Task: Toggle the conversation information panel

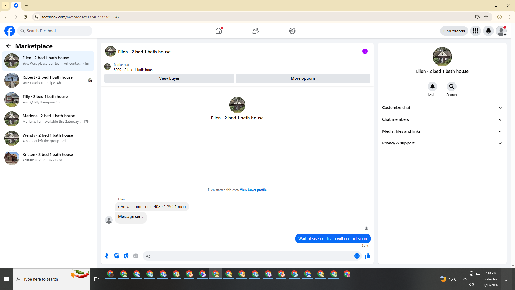Action: pos(365,51)
